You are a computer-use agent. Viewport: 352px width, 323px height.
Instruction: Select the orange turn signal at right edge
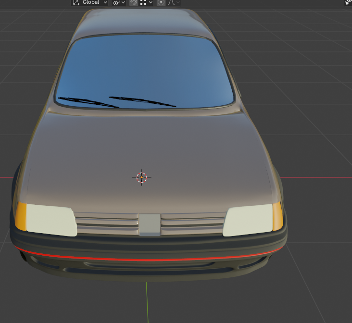pyautogui.click(x=277, y=216)
